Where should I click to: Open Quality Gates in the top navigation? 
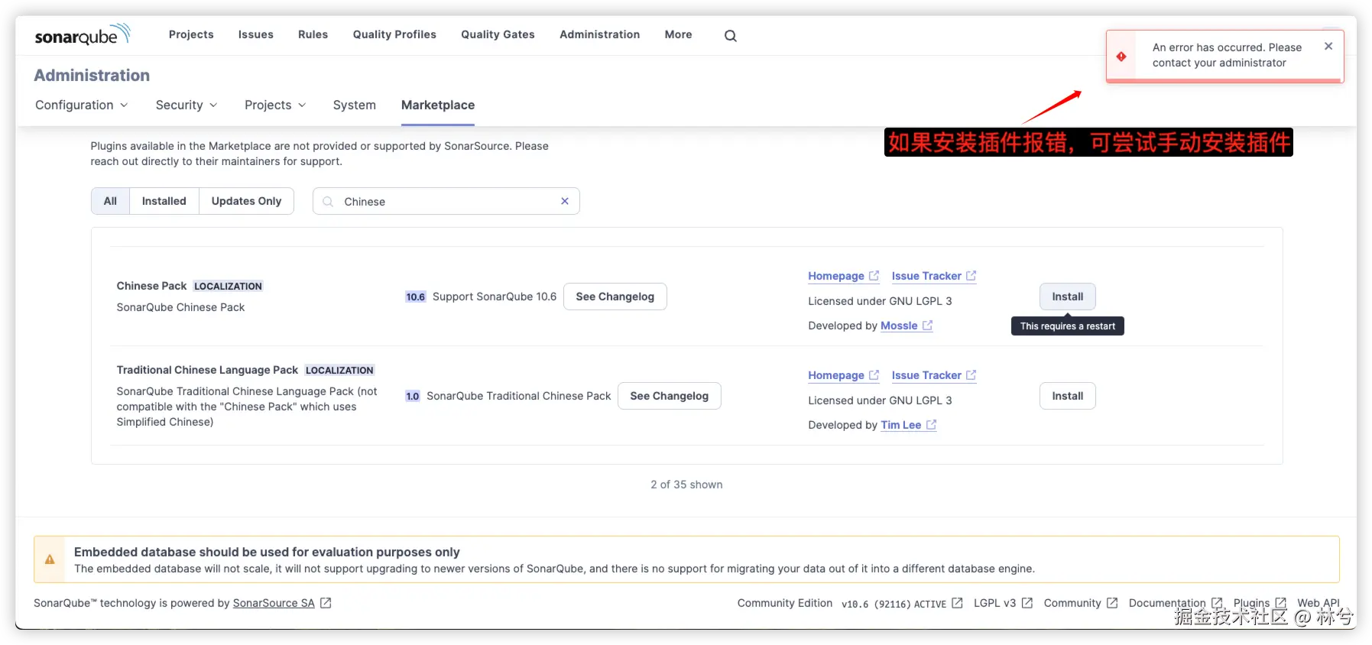(498, 34)
